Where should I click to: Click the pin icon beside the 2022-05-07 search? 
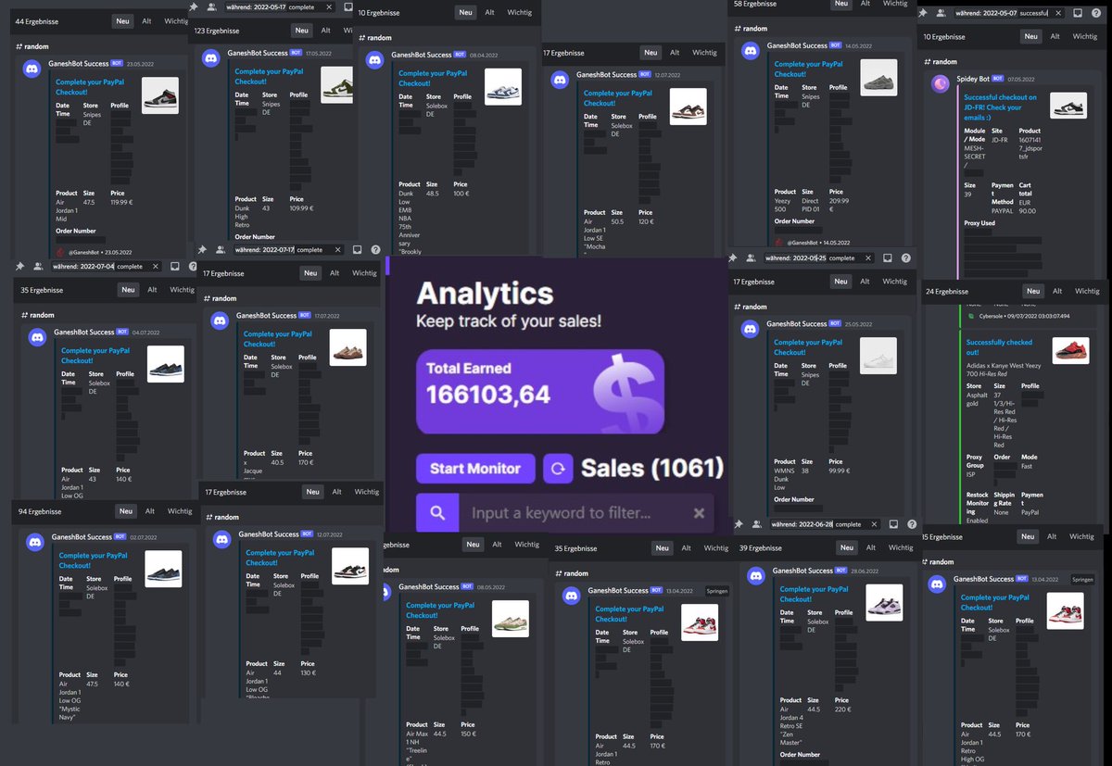[924, 13]
